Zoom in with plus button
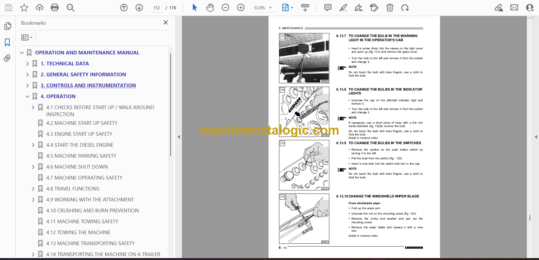 (241, 8)
